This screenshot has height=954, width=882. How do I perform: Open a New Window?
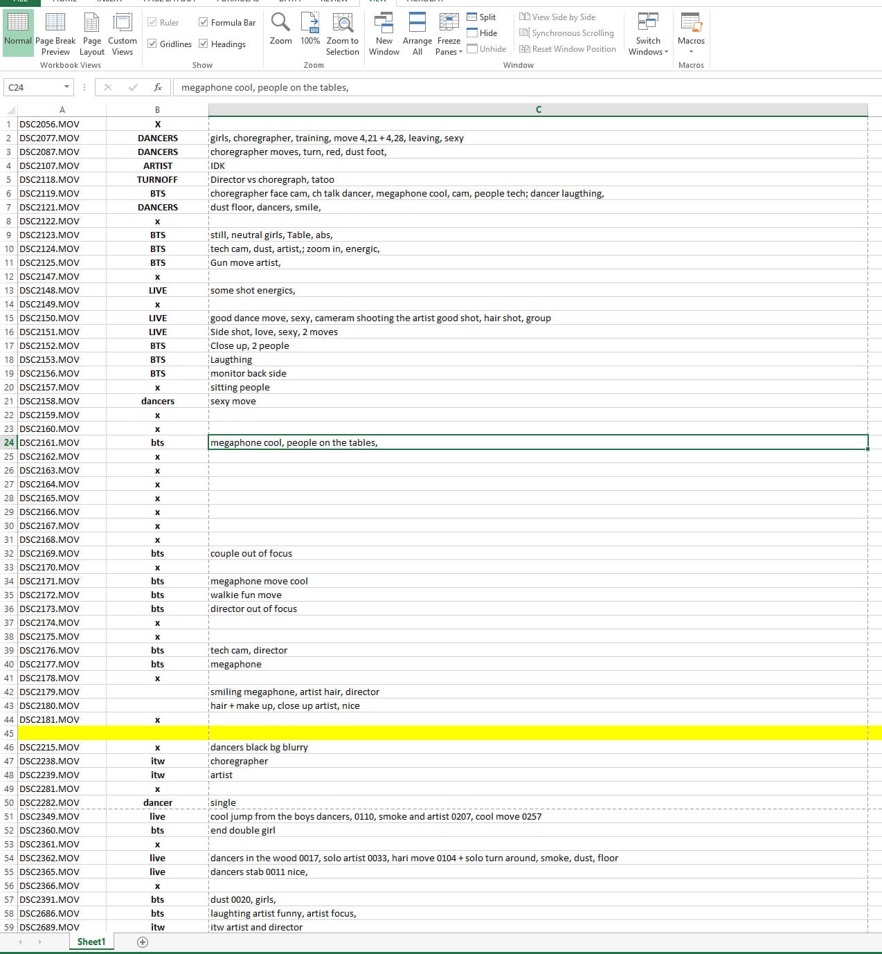point(384,33)
